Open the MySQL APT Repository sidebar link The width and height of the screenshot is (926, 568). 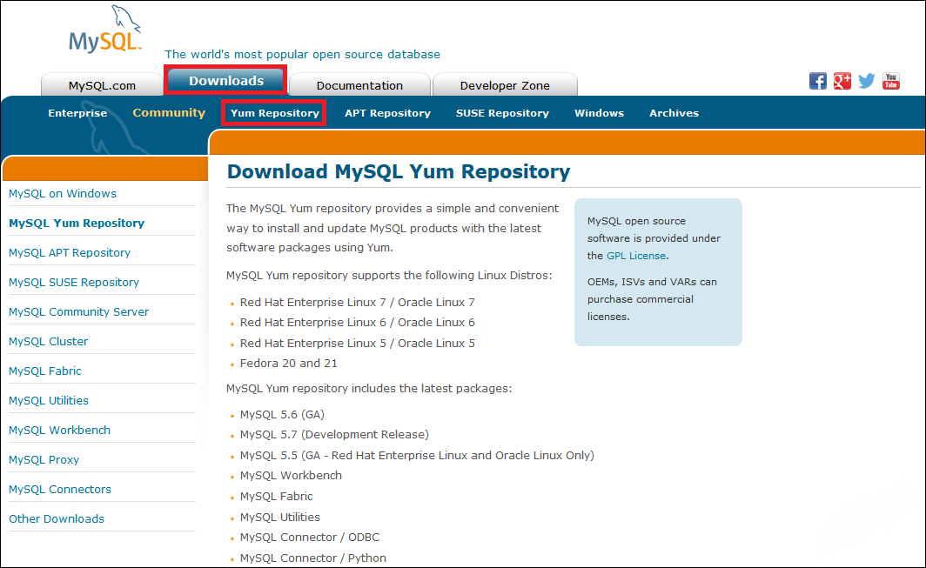70,253
